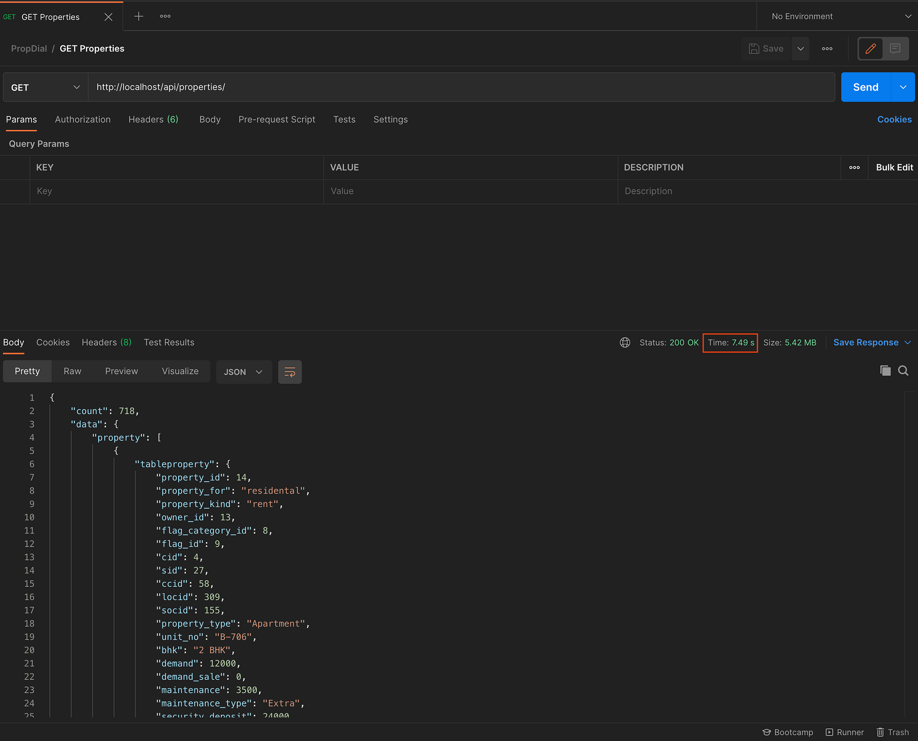Click the Send button
The width and height of the screenshot is (918, 741).
tap(865, 87)
